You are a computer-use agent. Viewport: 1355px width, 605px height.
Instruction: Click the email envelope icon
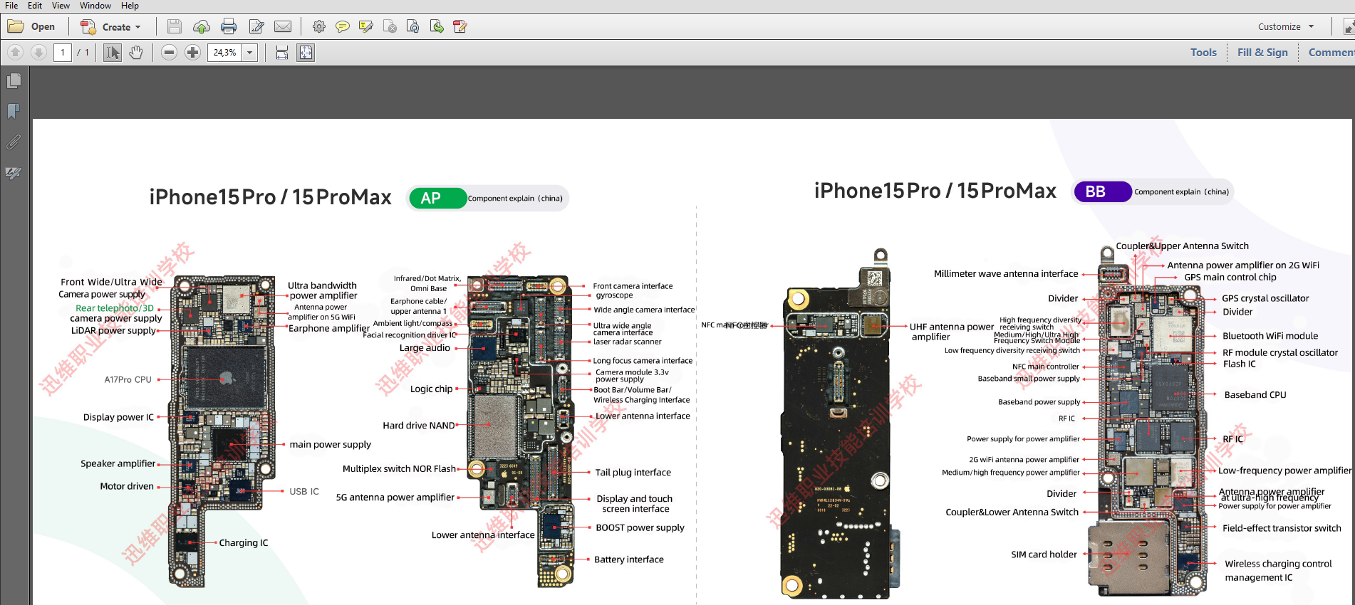283,27
